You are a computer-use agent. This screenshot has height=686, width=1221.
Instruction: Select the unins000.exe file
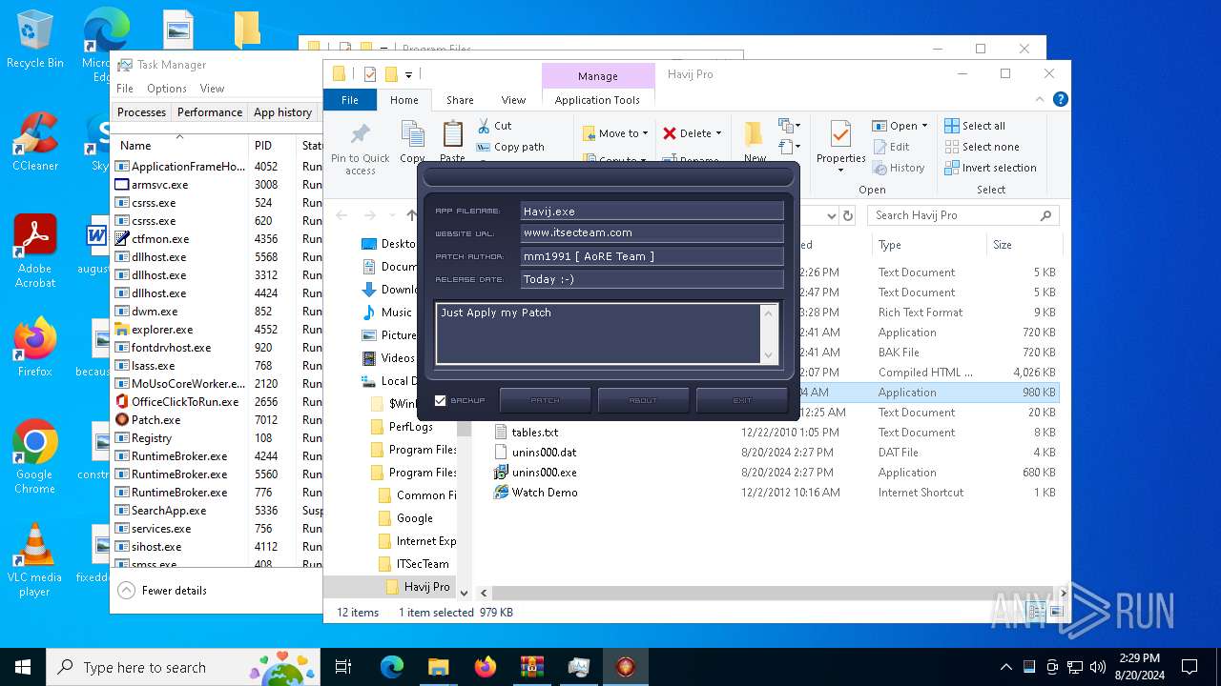click(x=544, y=473)
